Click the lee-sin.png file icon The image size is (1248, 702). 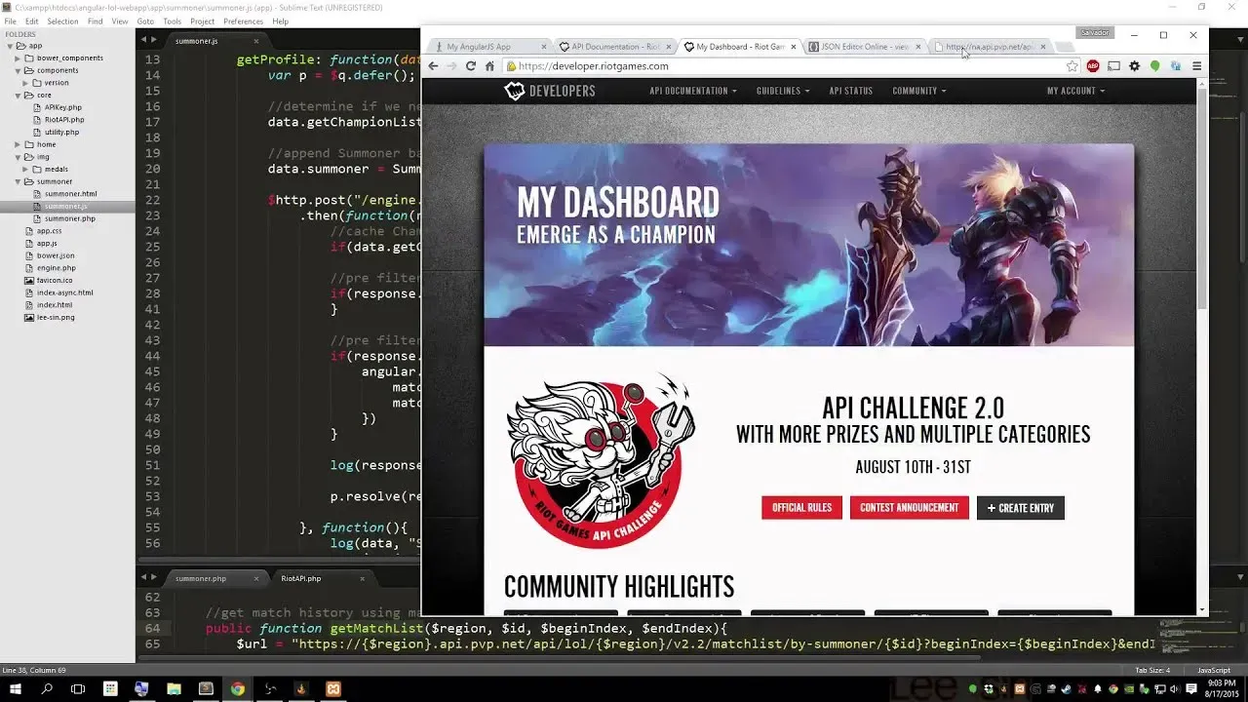(x=29, y=317)
